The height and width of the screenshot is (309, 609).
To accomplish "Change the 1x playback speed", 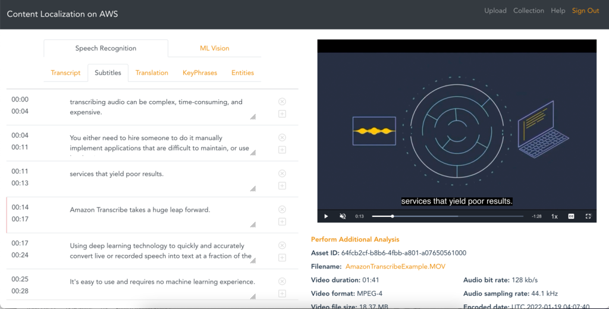I will (x=554, y=216).
